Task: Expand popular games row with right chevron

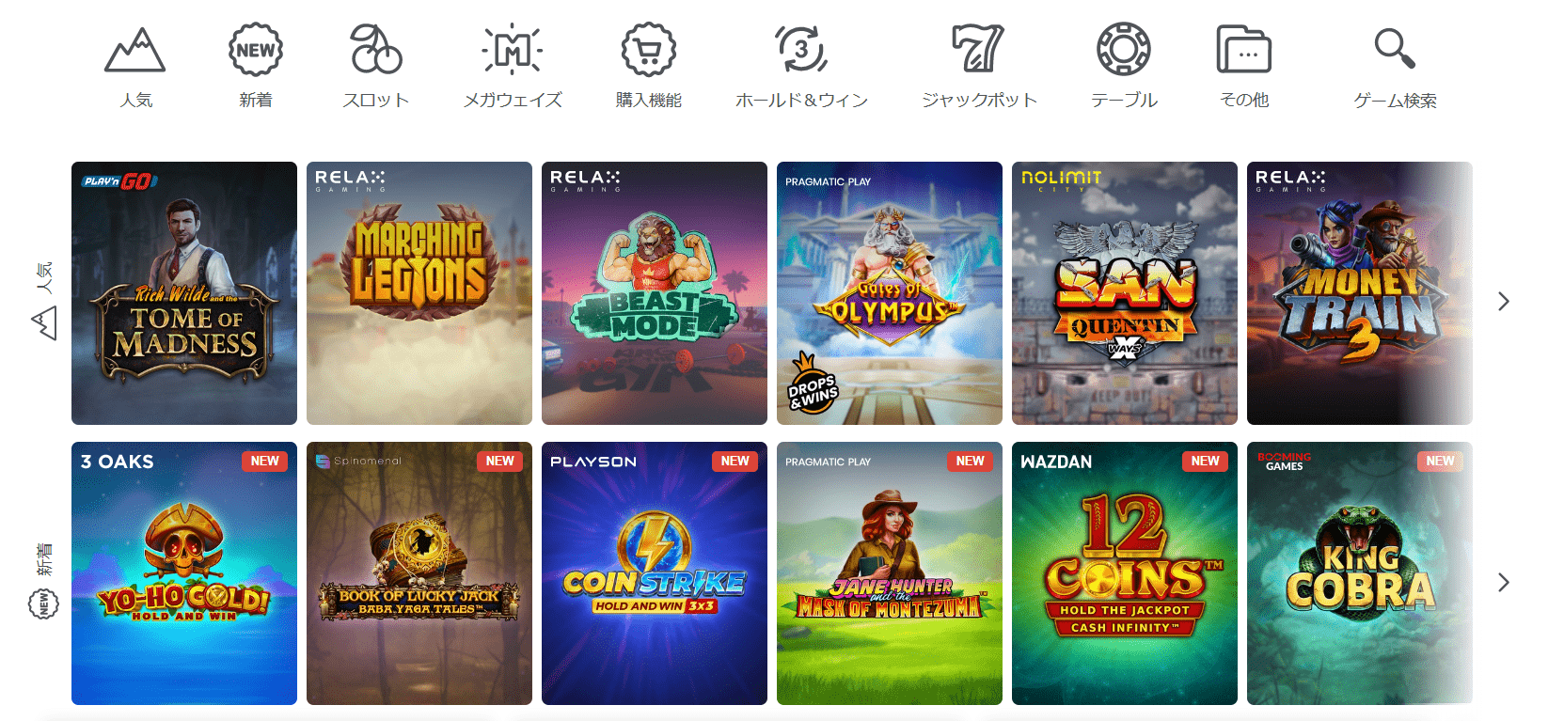Action: coord(1504,301)
